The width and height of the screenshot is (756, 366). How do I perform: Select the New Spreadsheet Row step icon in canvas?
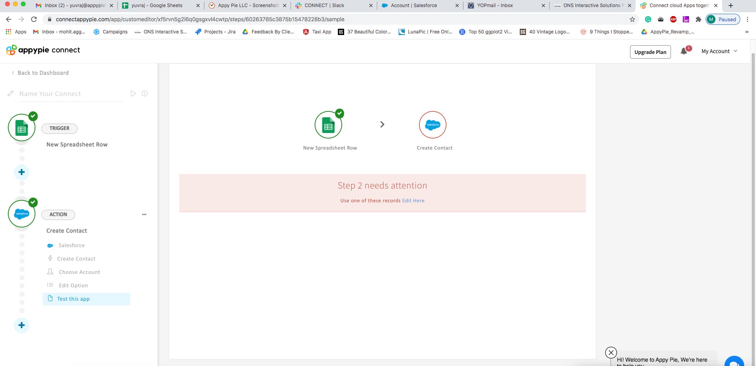[328, 125]
